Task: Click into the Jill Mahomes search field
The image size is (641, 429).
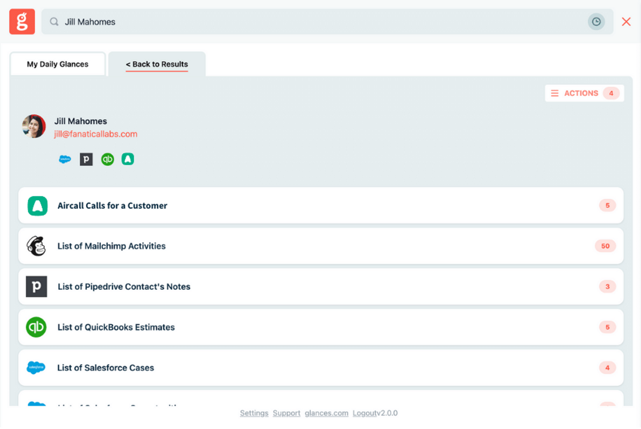Action: 327,22
